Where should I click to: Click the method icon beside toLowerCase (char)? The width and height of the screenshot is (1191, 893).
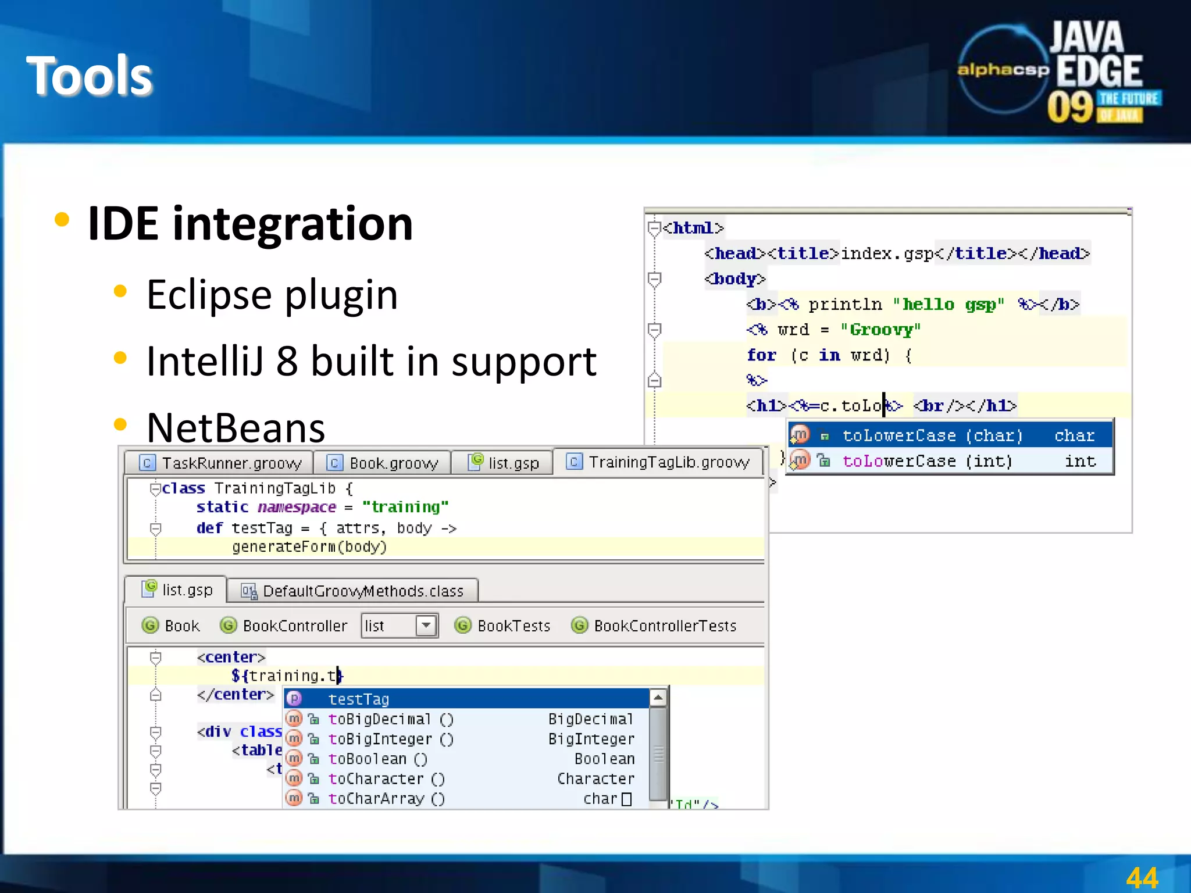800,435
